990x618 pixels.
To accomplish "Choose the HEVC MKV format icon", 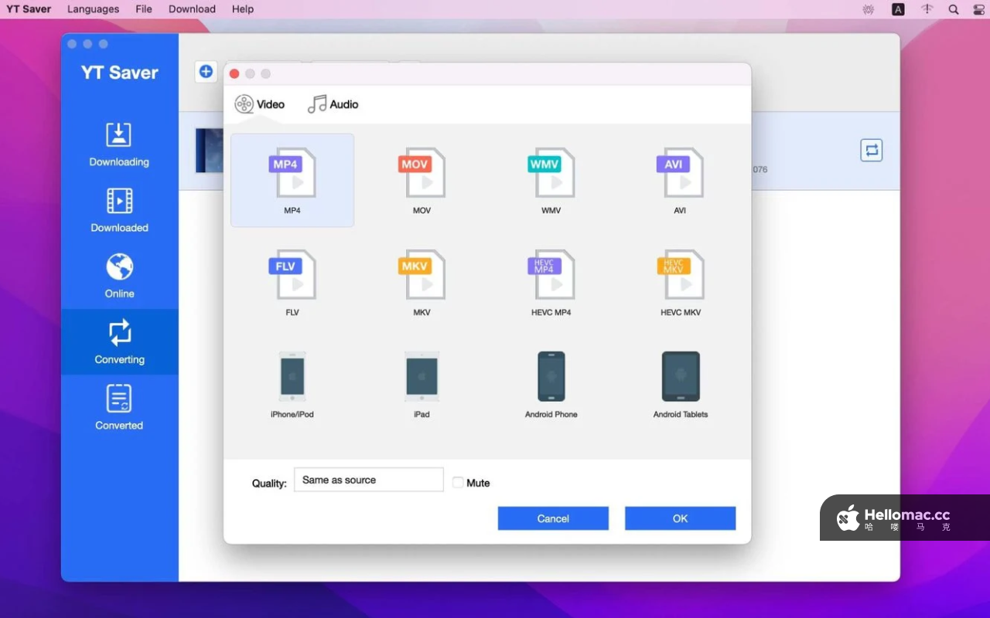I will pyautogui.click(x=681, y=274).
